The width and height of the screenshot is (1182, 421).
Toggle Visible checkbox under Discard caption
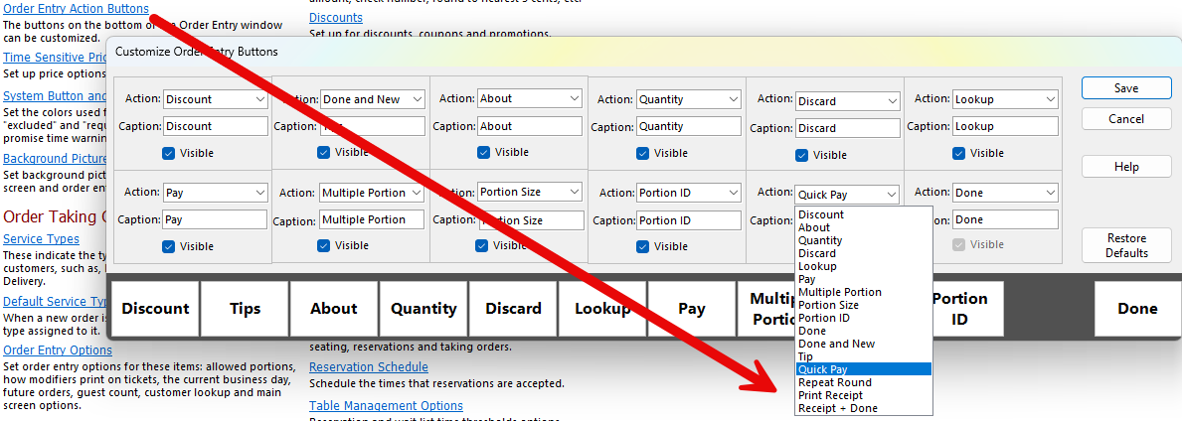pyautogui.click(x=802, y=155)
